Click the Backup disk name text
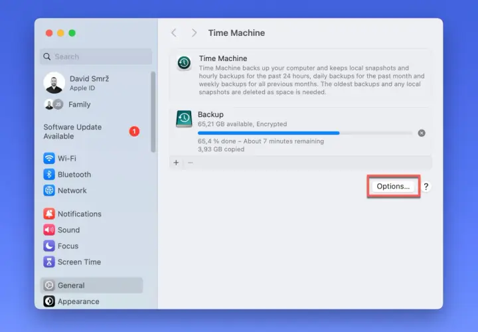Viewport: 478px width, 332px height. [x=210, y=115]
